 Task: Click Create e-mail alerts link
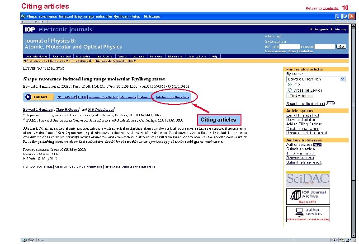(x=302, y=128)
